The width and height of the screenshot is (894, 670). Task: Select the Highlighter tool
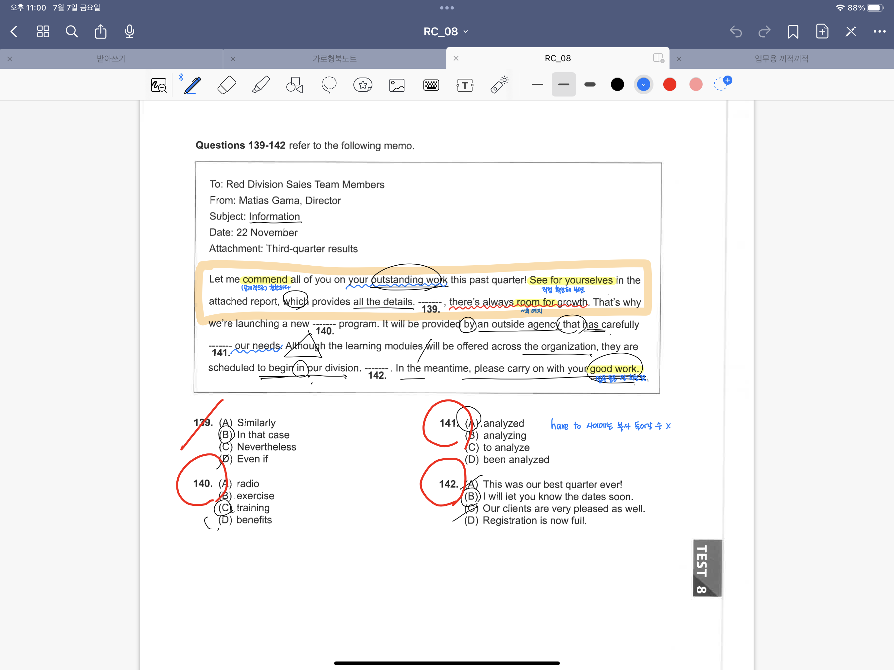coord(261,85)
